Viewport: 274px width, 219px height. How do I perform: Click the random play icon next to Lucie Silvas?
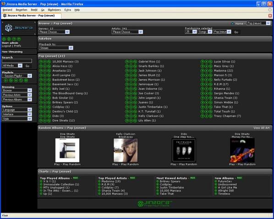point(211,62)
